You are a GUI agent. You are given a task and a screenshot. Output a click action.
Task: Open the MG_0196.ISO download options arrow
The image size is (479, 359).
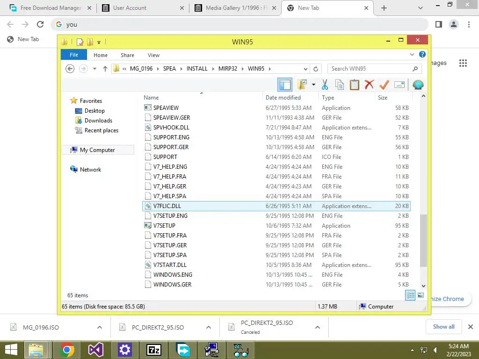point(100,327)
